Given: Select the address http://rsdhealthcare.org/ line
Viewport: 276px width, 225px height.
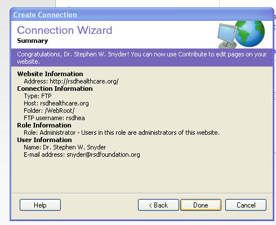Looking at the screenshot, I should [71, 81].
